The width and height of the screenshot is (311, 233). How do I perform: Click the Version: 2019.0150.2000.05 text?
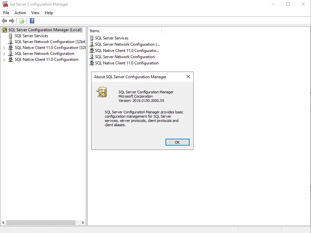(142, 101)
